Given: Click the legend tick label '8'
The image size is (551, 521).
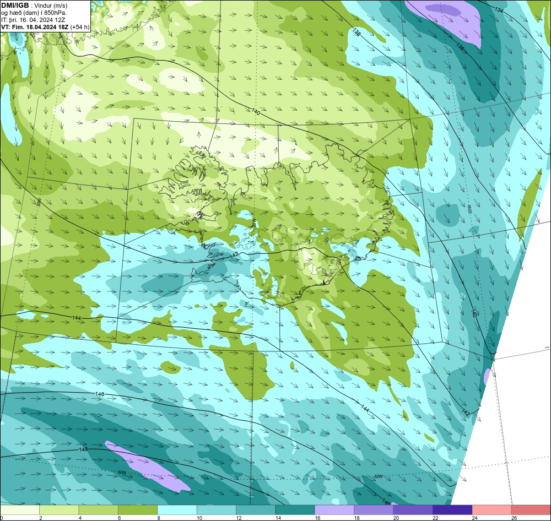Looking at the screenshot, I should click(x=159, y=518).
